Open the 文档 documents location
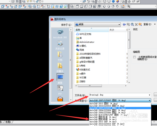The width and height of the screenshot is (157, 126). point(60,56)
